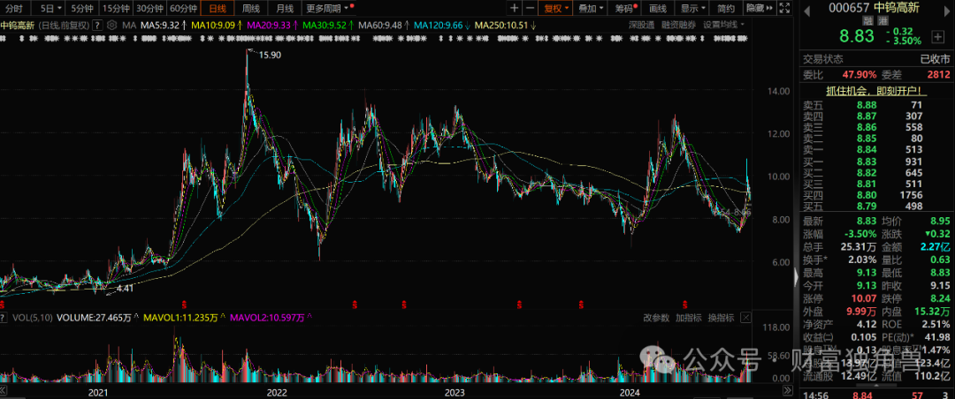The width and height of the screenshot is (955, 399).
Task: Click the 4.41 low price label
Action: (x=125, y=289)
